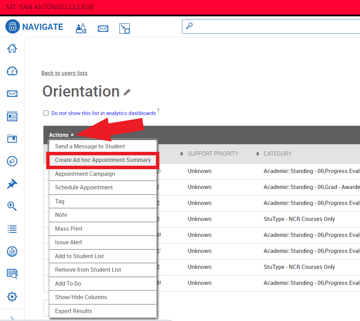Choose 'Add to Student List'
Screen dimensions: 360x321
point(103,256)
